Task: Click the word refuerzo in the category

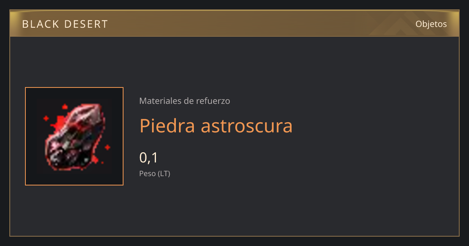Action: [x=213, y=101]
